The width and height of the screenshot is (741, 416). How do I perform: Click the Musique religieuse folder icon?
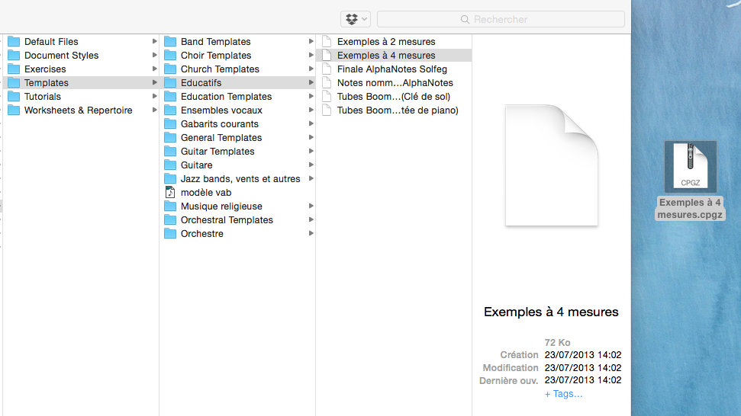[170, 206]
